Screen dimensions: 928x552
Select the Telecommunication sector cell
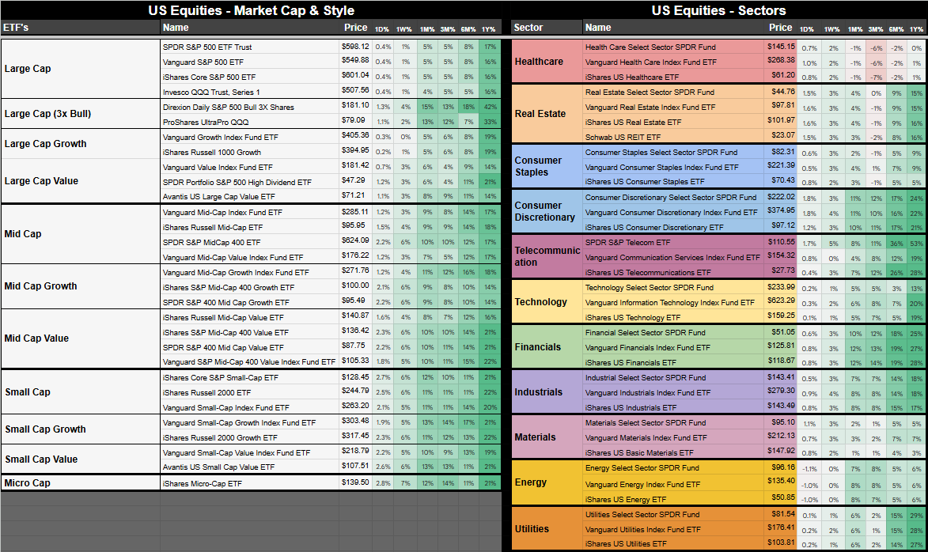coord(547,256)
